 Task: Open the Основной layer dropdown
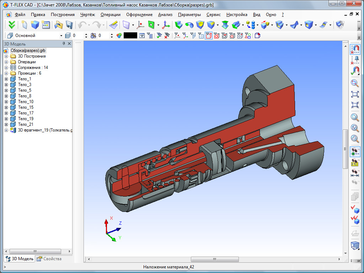[x=61, y=36]
